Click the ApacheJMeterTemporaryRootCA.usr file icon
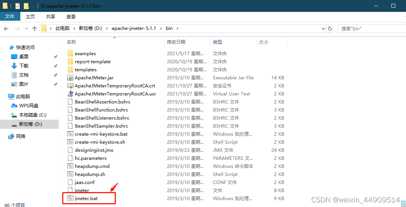Viewport: 406px width, 207px height. tap(70, 94)
